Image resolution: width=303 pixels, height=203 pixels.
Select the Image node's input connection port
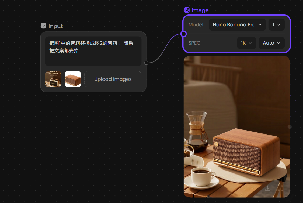point(183,34)
